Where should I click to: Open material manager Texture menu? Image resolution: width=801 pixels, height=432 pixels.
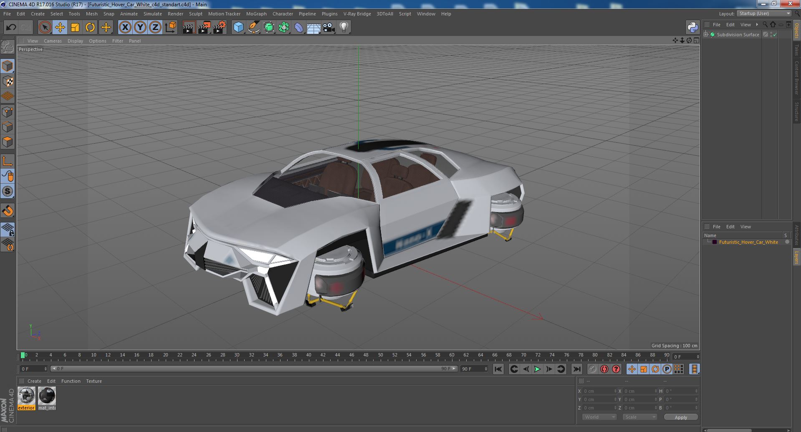[94, 381]
